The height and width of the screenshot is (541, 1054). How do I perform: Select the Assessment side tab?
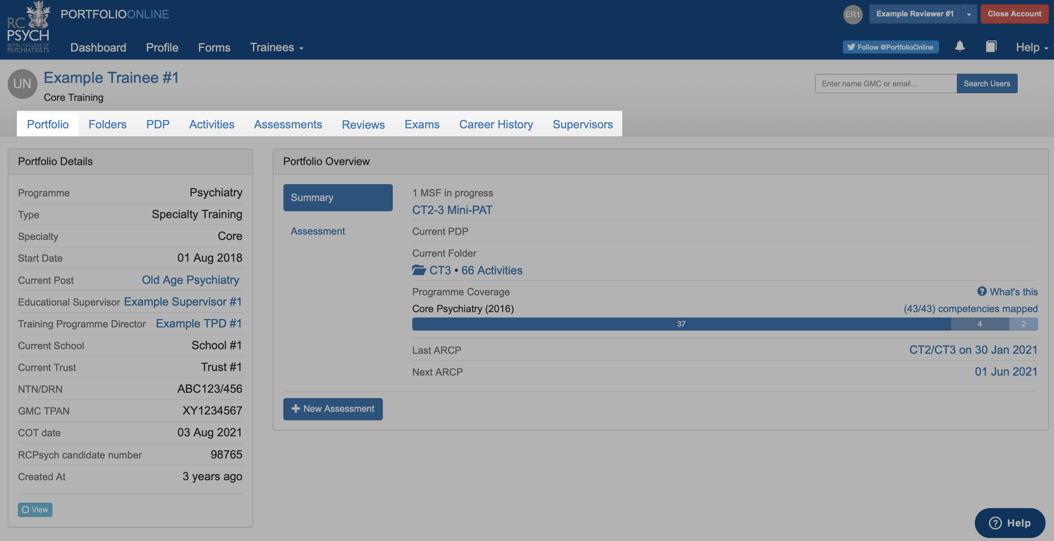[317, 231]
